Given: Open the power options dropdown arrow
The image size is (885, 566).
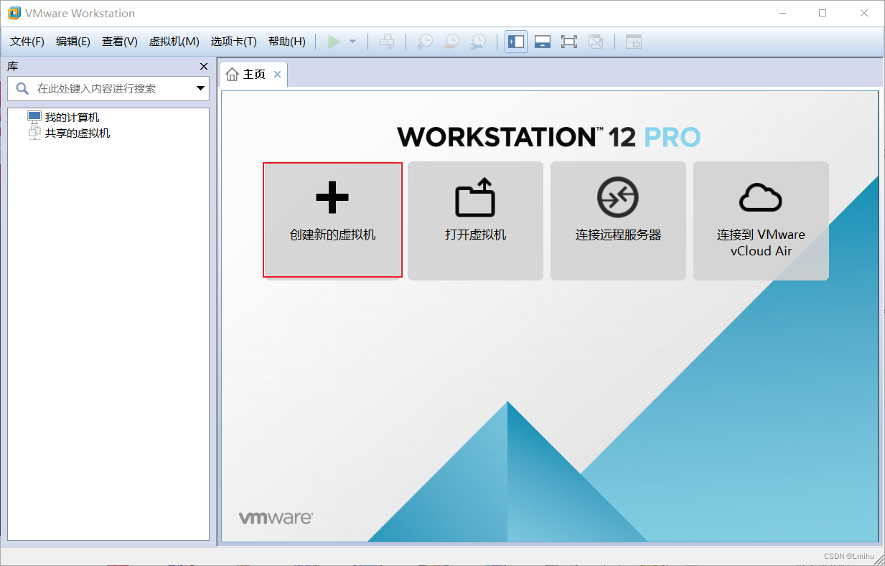Looking at the screenshot, I should pyautogui.click(x=352, y=42).
